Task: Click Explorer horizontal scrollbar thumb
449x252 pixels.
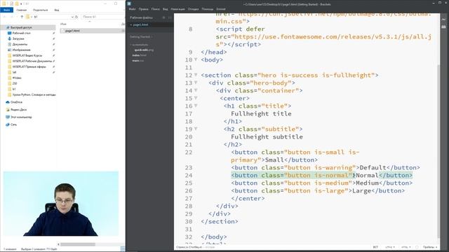Action: (x=78, y=244)
